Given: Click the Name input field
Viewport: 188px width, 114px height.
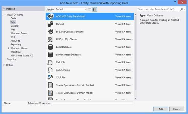Looking at the screenshot, I should coord(80,103).
